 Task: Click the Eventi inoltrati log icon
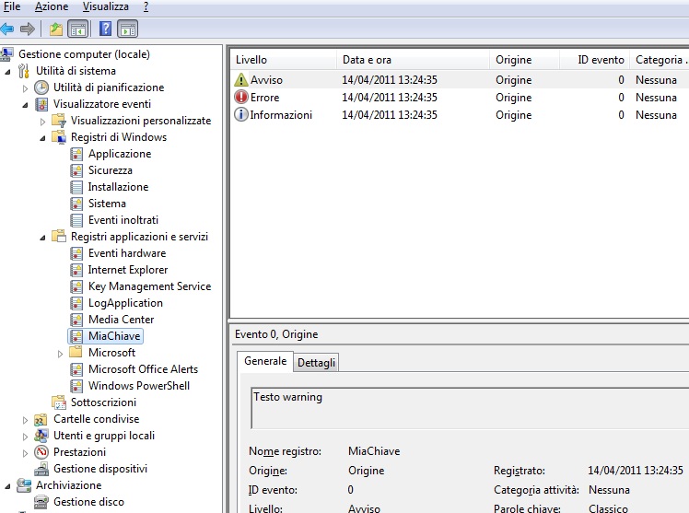click(76, 220)
